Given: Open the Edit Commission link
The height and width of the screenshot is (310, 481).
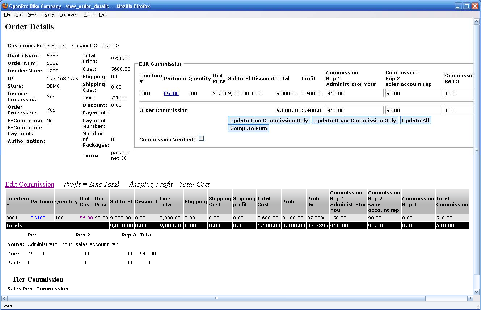Looking at the screenshot, I should click(x=30, y=184).
